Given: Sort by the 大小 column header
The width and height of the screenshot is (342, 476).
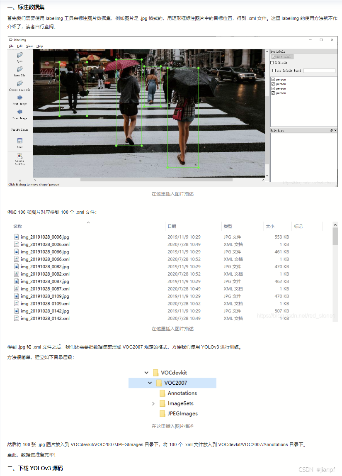Looking at the screenshot, I should (x=270, y=226).
